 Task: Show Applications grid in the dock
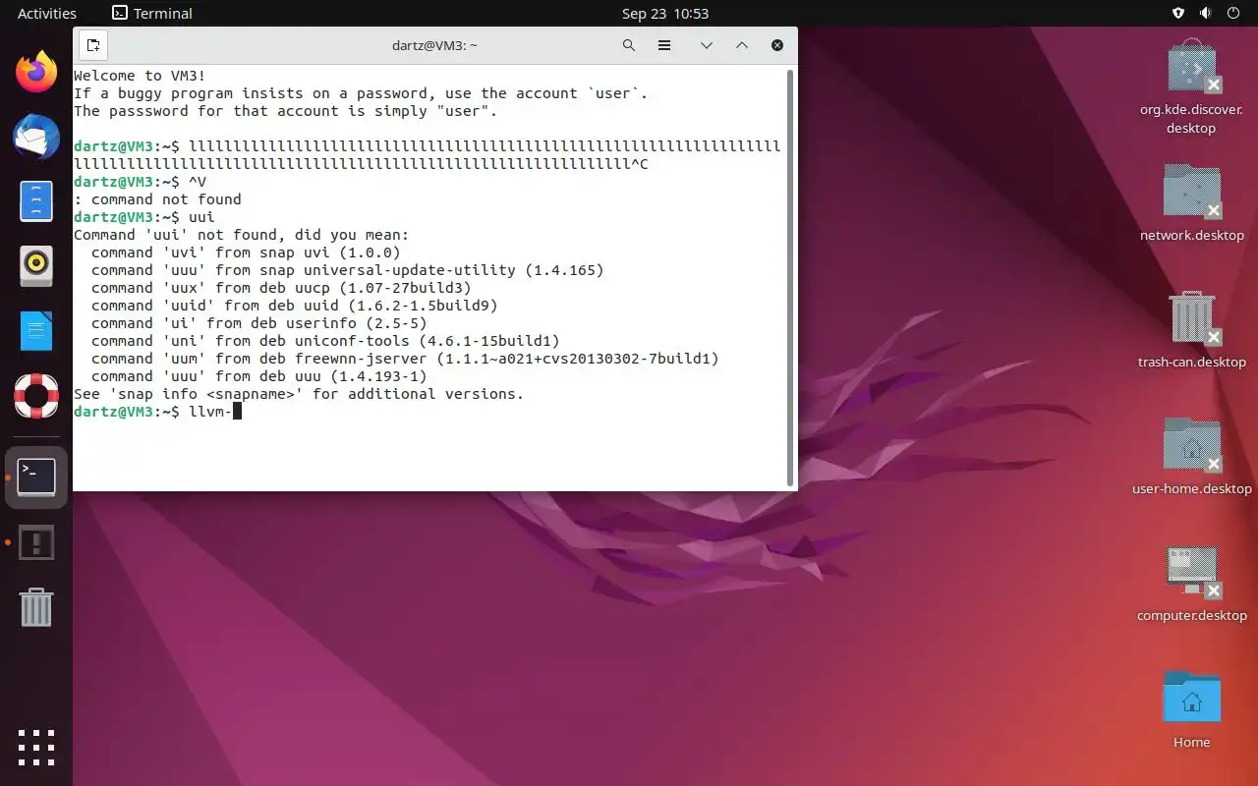pyautogui.click(x=36, y=747)
